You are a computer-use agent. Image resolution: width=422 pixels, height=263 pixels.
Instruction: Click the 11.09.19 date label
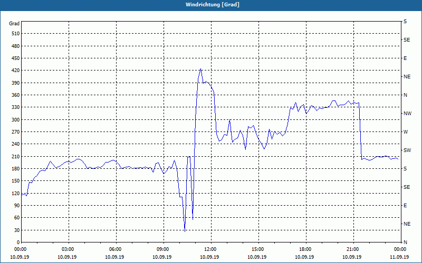coord(399,257)
